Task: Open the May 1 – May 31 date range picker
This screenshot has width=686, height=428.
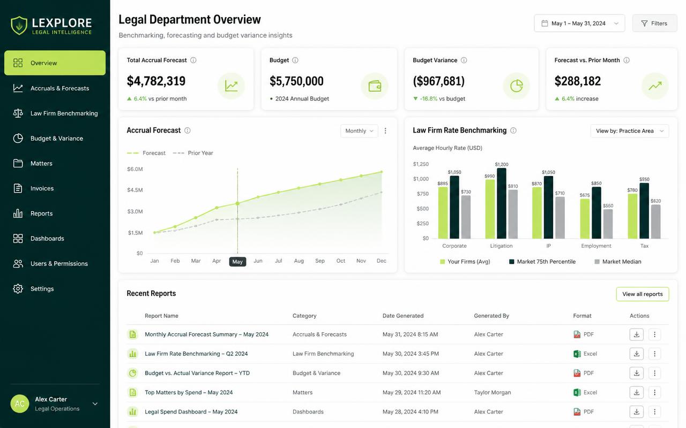Action: [x=579, y=23]
